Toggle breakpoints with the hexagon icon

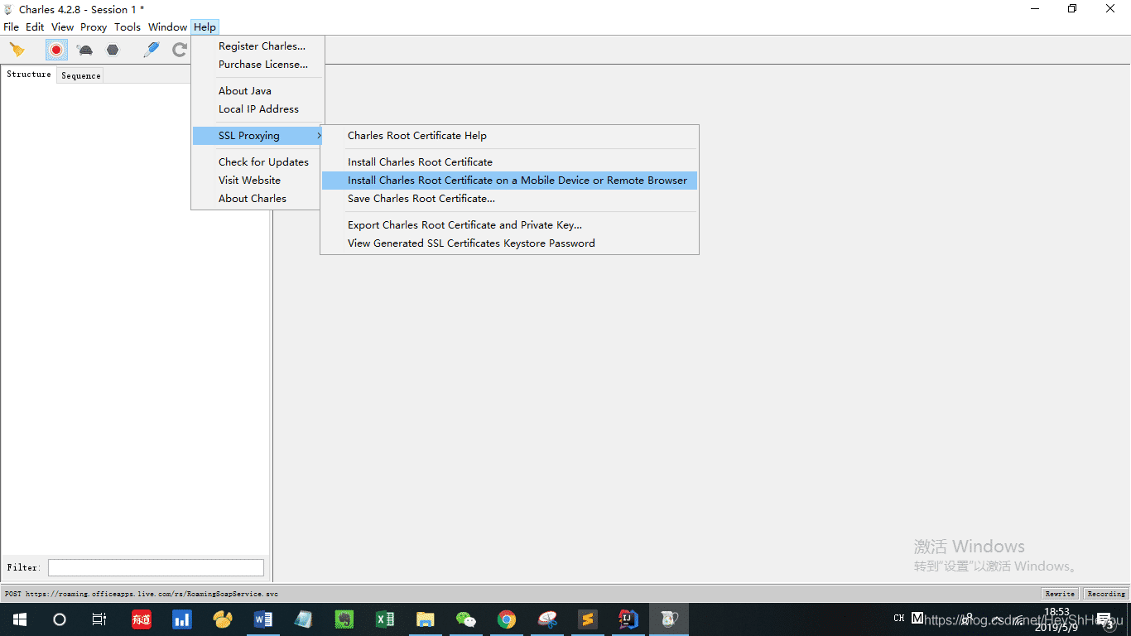tap(113, 50)
